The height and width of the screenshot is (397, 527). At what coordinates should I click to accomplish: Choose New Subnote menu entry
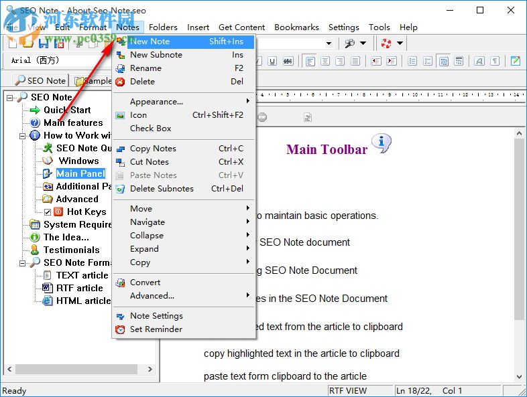click(184, 55)
